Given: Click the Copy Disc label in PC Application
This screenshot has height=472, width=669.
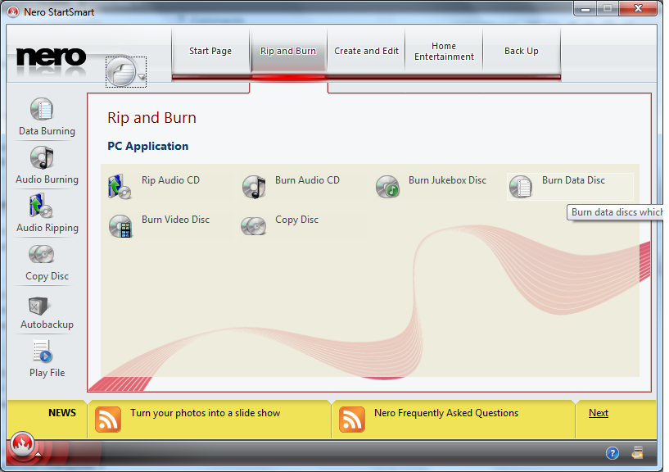Looking at the screenshot, I should [x=296, y=220].
